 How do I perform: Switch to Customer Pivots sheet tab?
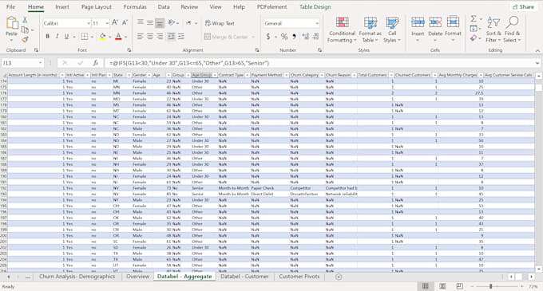point(299,277)
